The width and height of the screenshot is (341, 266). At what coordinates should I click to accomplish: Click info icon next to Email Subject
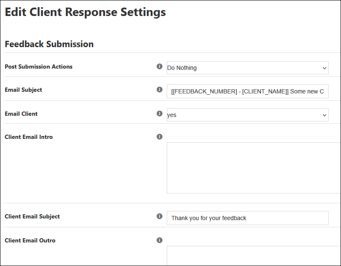tap(160, 90)
